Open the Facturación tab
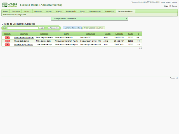The width and height of the screenshot is (179, 134). 71,11
